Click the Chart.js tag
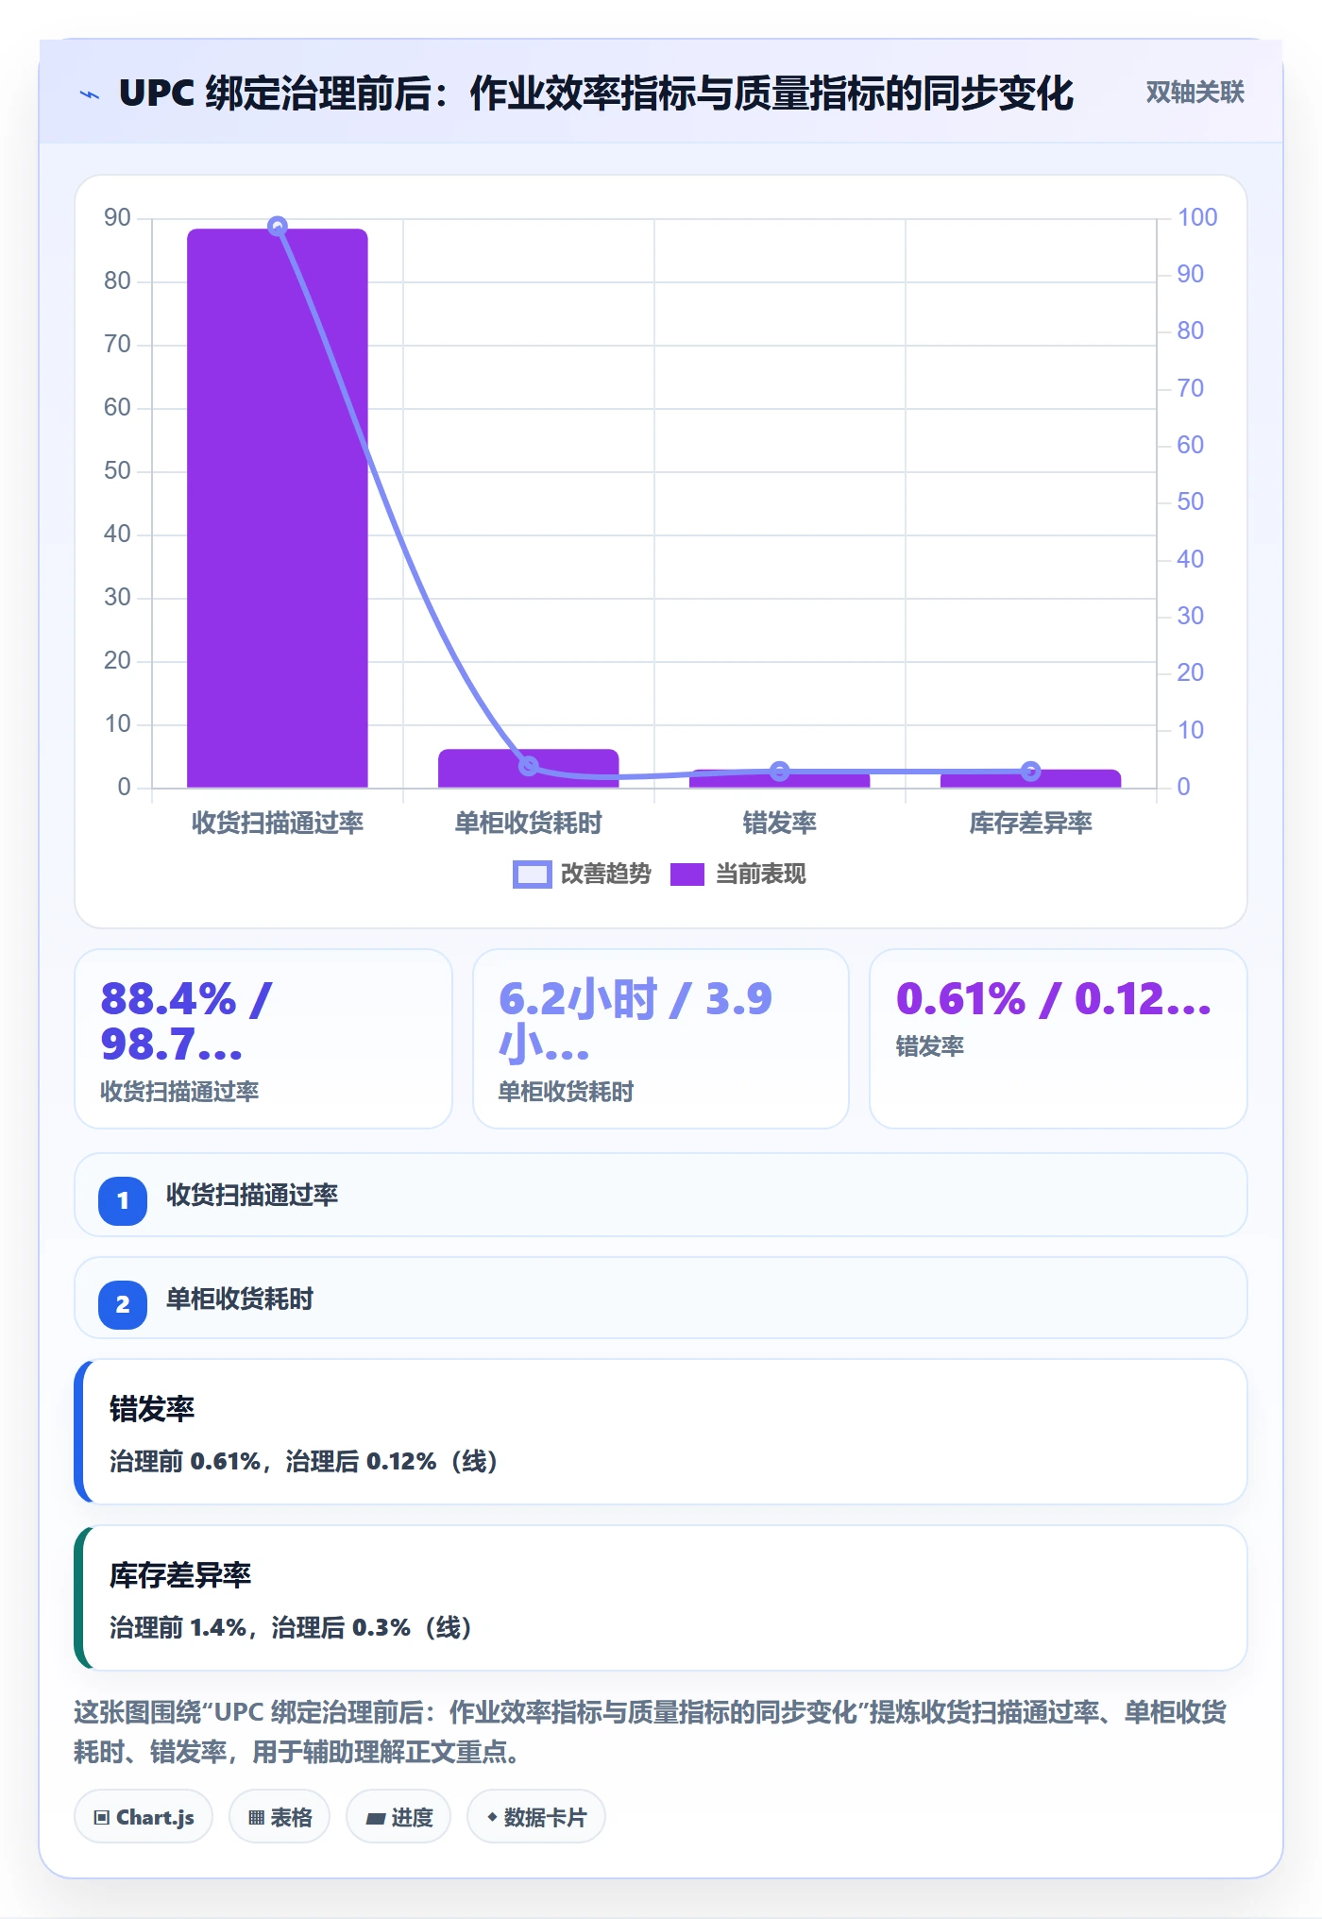Screen dimensions: 1322x1919 click(x=144, y=1817)
